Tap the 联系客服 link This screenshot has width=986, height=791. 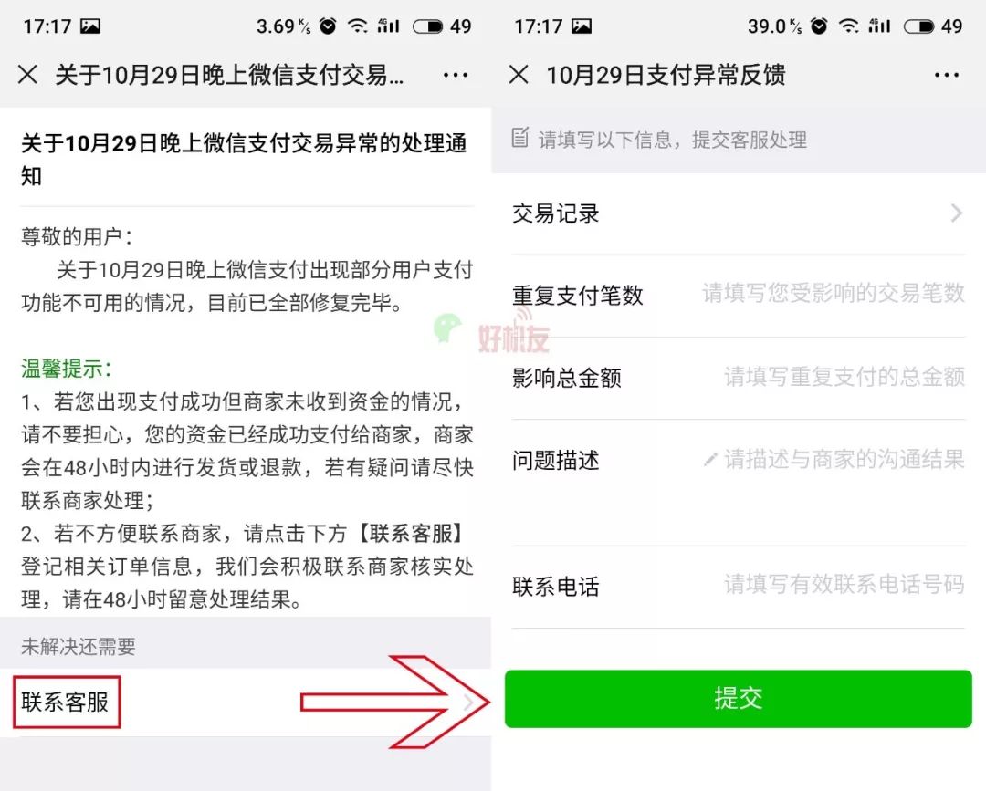click(66, 702)
